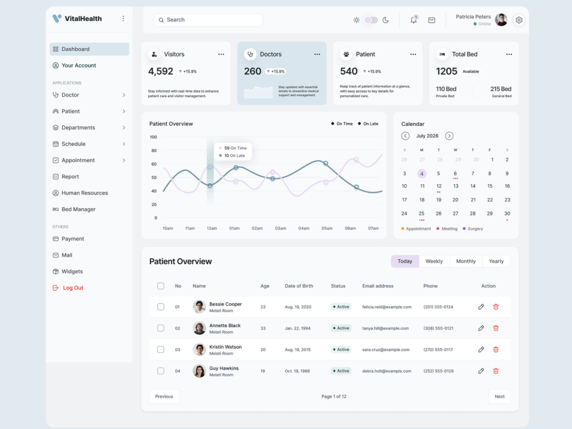Check the select-all checkbox in table header
The image size is (572, 429).
click(x=161, y=286)
